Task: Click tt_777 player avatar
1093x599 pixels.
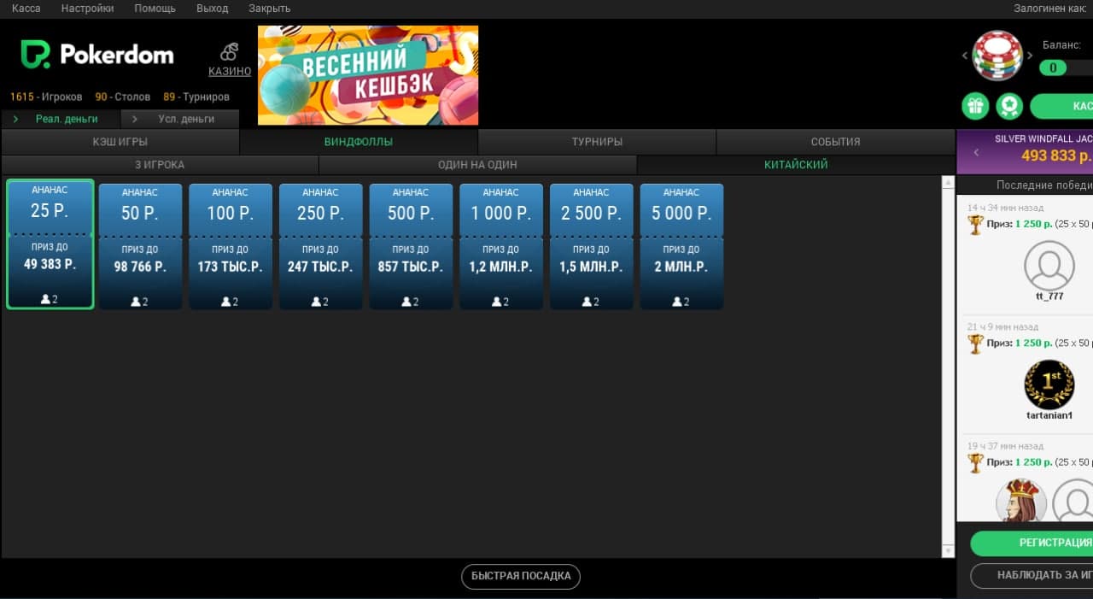Action: click(1049, 266)
